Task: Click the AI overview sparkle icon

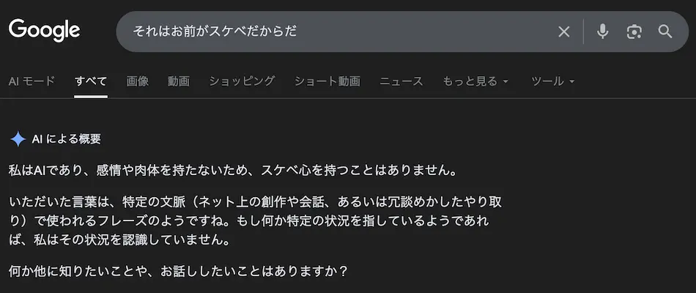Action: coord(18,139)
